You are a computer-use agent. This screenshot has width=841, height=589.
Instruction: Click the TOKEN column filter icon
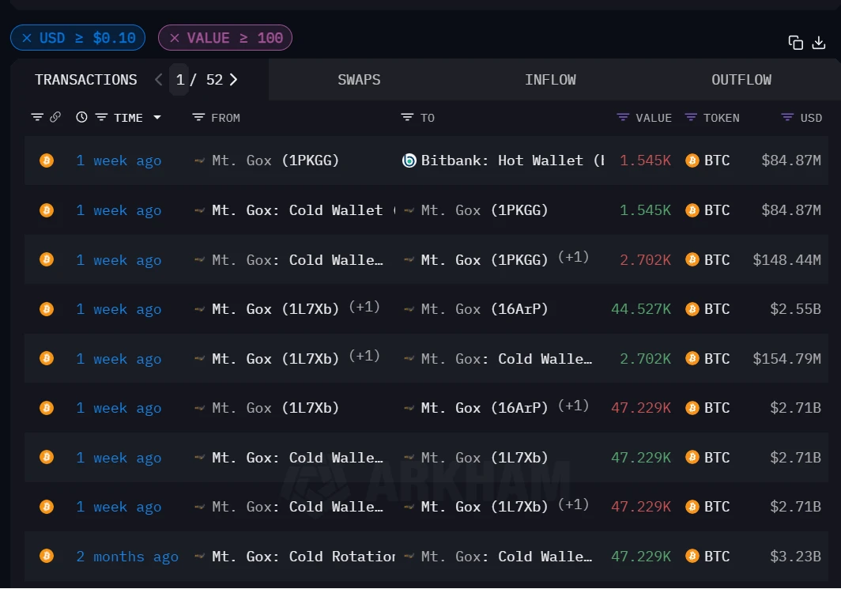point(691,118)
